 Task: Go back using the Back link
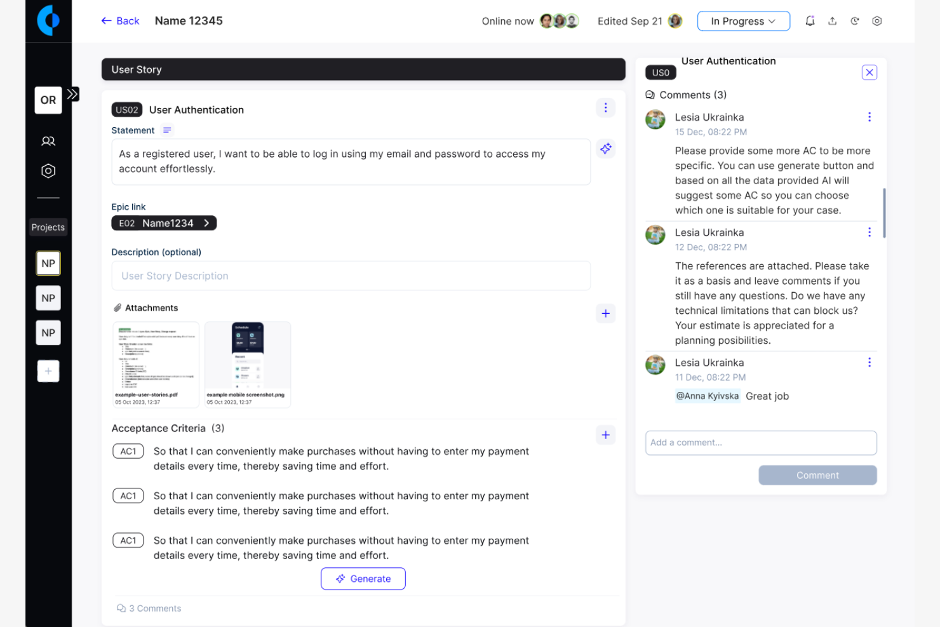pyautogui.click(x=120, y=21)
